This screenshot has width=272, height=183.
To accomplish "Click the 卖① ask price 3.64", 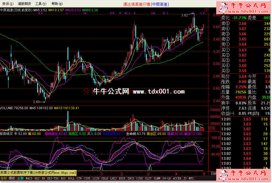I will 242,44.
